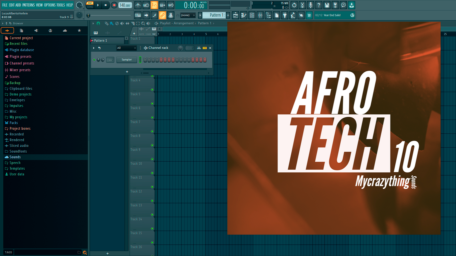This screenshot has height=256, width=456.
Task: Open the OPTIONS menu
Action: coord(50,5)
